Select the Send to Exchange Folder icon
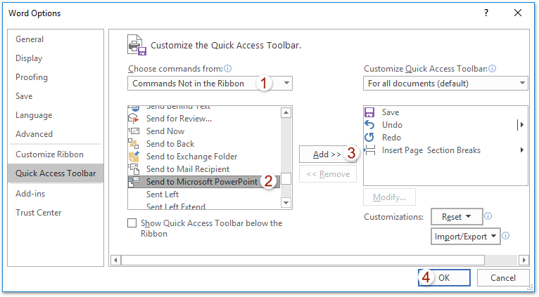The height and width of the screenshot is (297, 539). point(134,157)
